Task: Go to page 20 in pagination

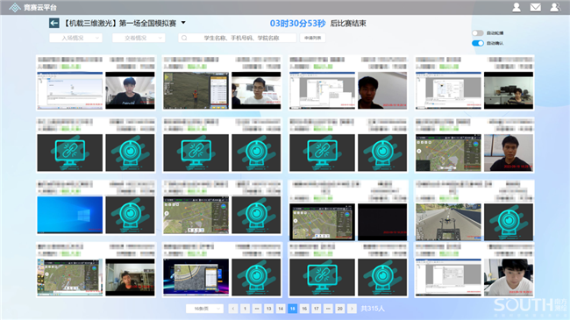Action: 340,309
